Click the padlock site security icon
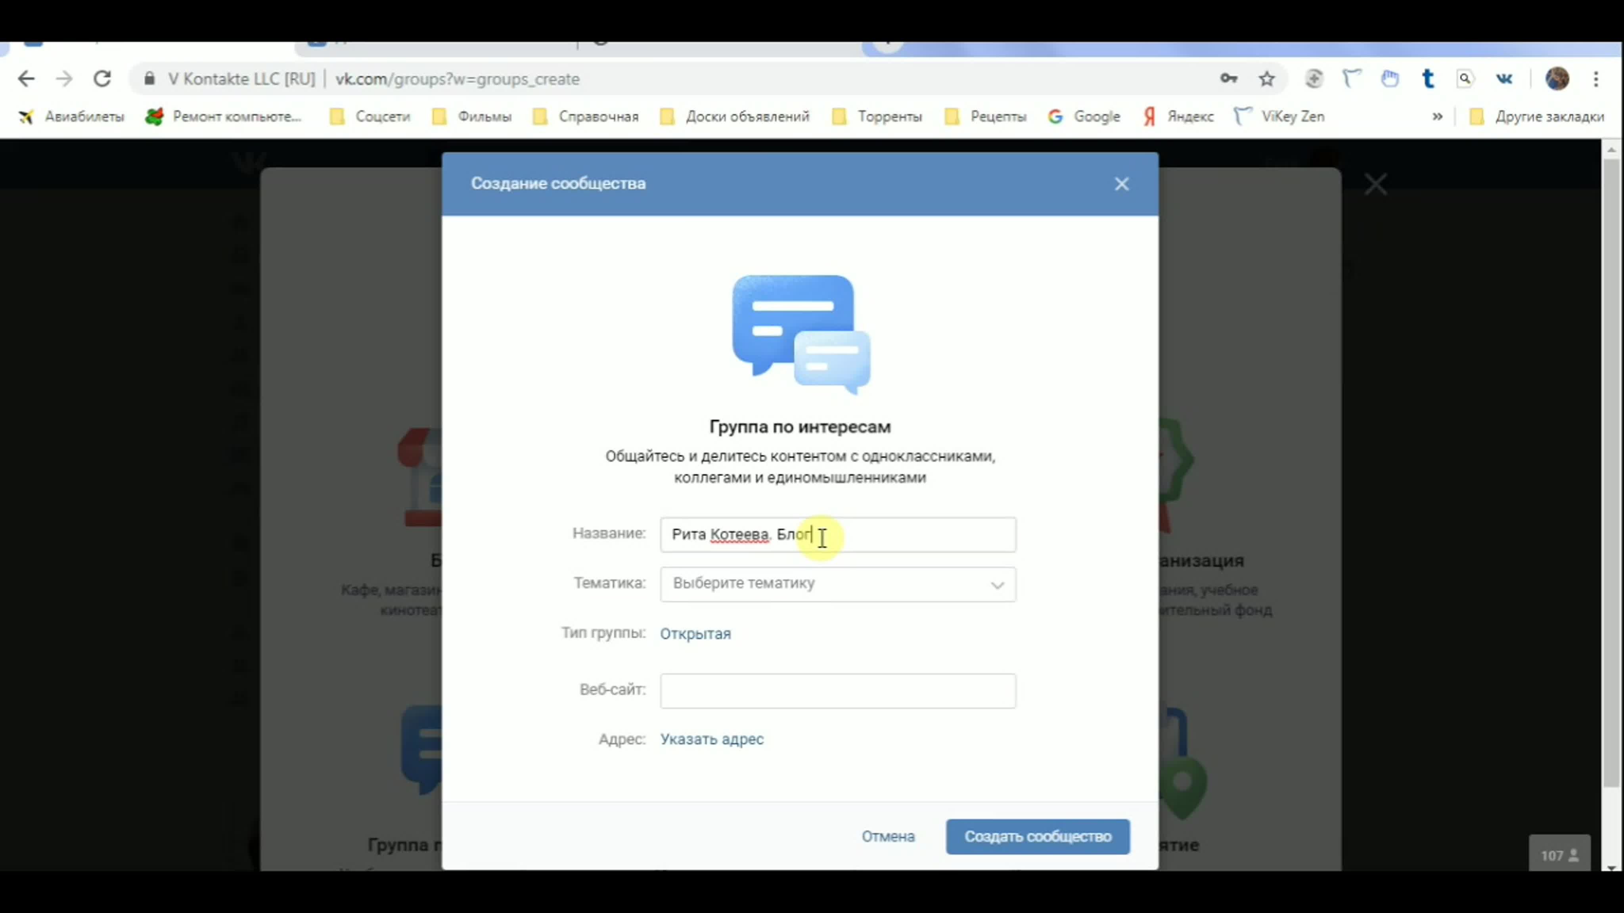 coord(149,79)
